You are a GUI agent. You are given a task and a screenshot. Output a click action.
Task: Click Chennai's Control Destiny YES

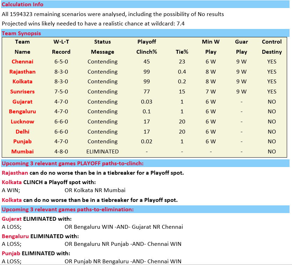pos(272,62)
